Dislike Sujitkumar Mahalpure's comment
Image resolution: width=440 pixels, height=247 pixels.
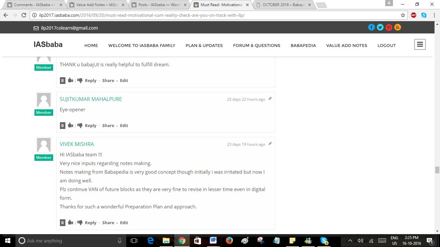tap(80, 125)
